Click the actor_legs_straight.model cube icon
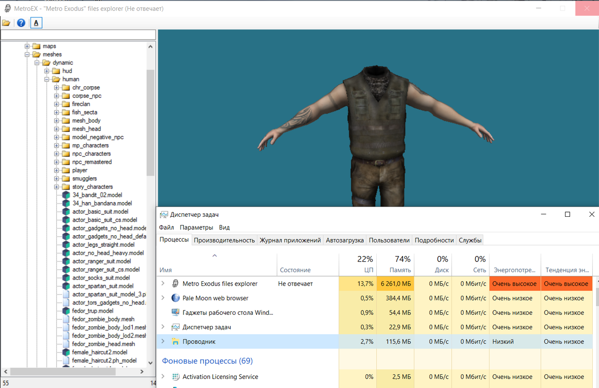Viewport: 599px width, 388px height. 66,244
